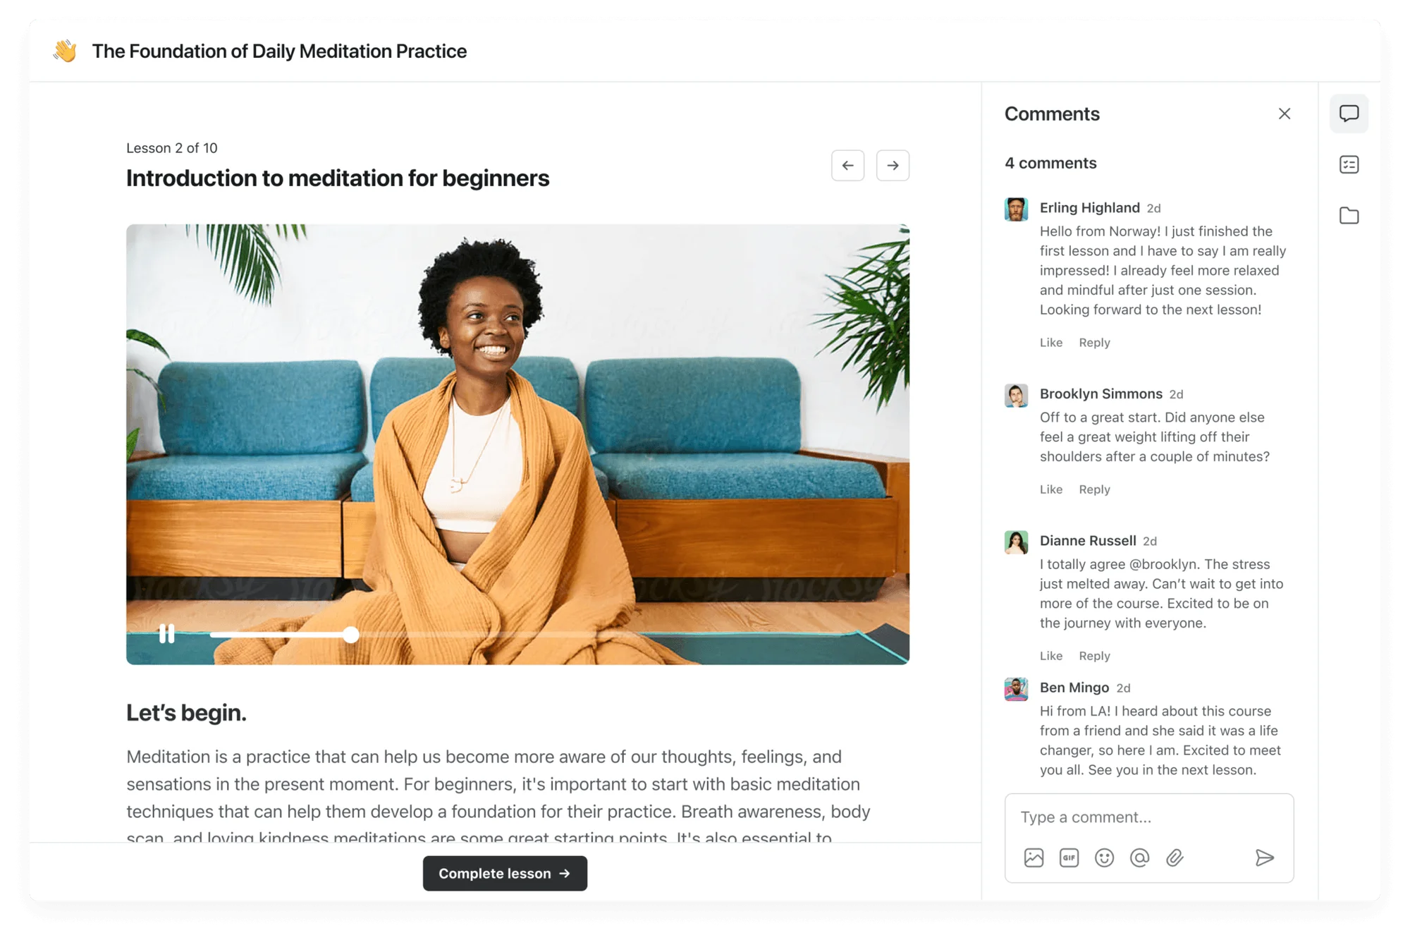This screenshot has width=1410, height=940.
Task: Send the comment with the arrow icon
Action: click(1265, 857)
